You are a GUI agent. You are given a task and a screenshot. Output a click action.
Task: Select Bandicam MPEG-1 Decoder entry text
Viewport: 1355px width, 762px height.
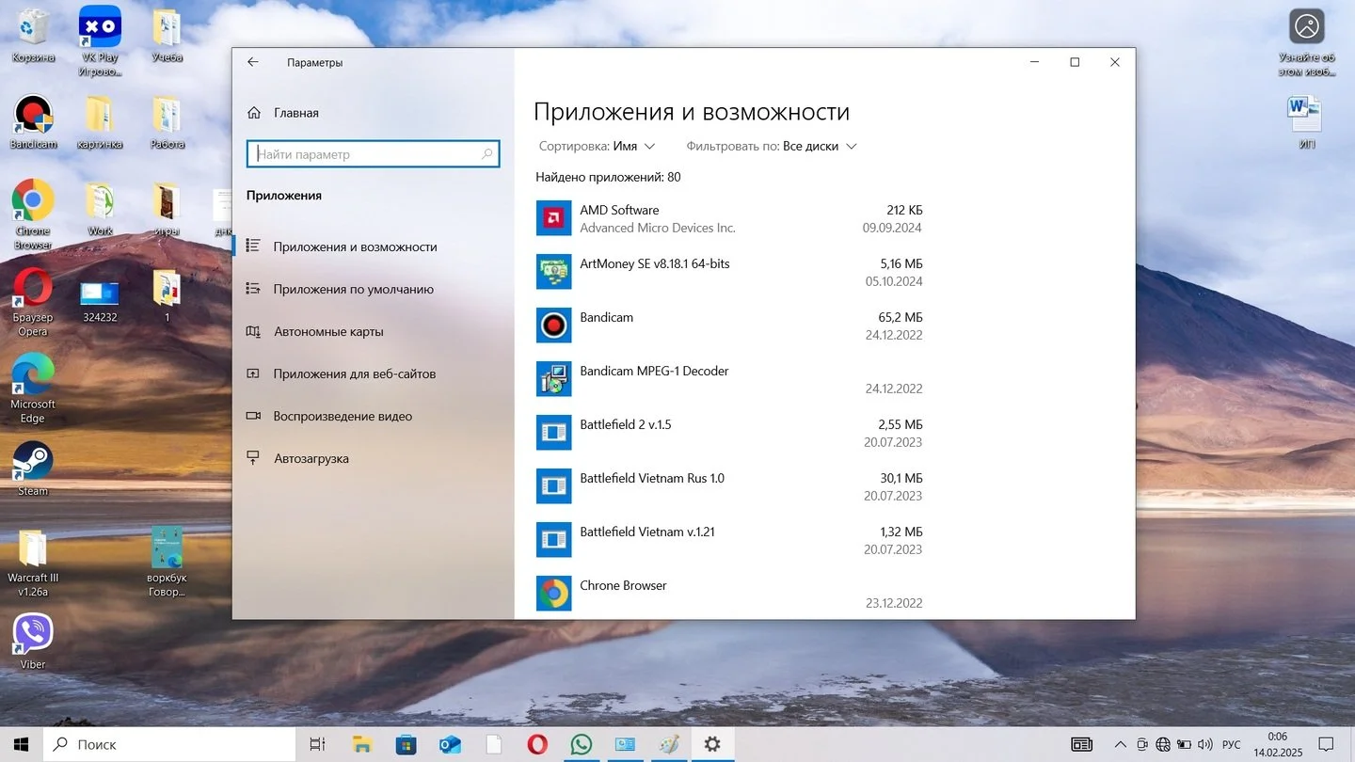coord(654,371)
